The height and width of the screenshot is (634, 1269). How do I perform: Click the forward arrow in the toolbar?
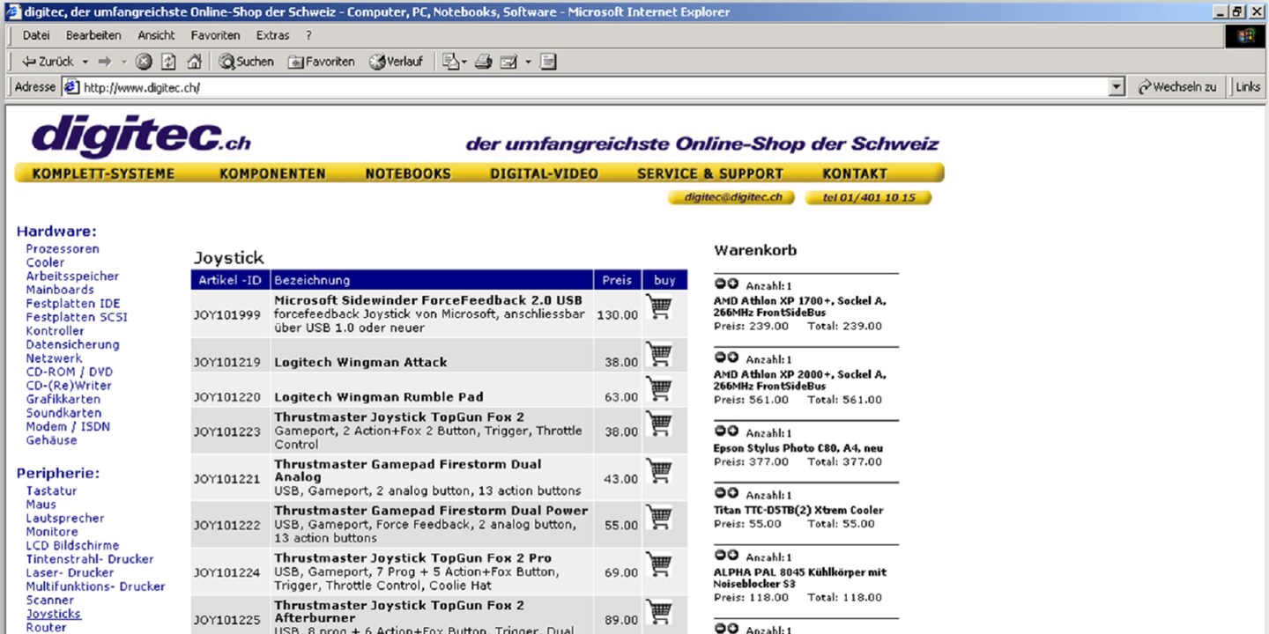[x=104, y=62]
